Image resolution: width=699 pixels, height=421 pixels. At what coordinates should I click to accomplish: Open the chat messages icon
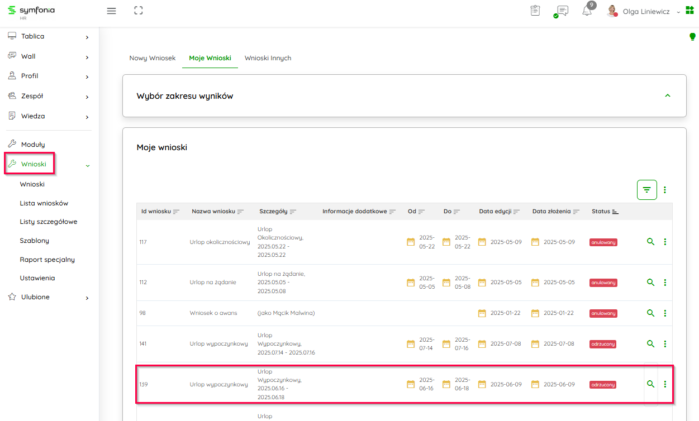562,11
